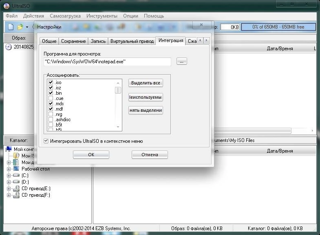Open the dropdown arrow beside Open icon
The height and width of the screenshot is (235, 320).
(27, 27)
